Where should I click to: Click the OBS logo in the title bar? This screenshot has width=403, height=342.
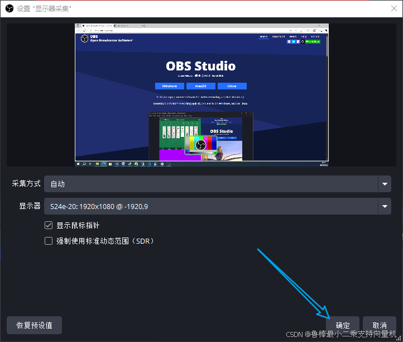(x=9, y=8)
